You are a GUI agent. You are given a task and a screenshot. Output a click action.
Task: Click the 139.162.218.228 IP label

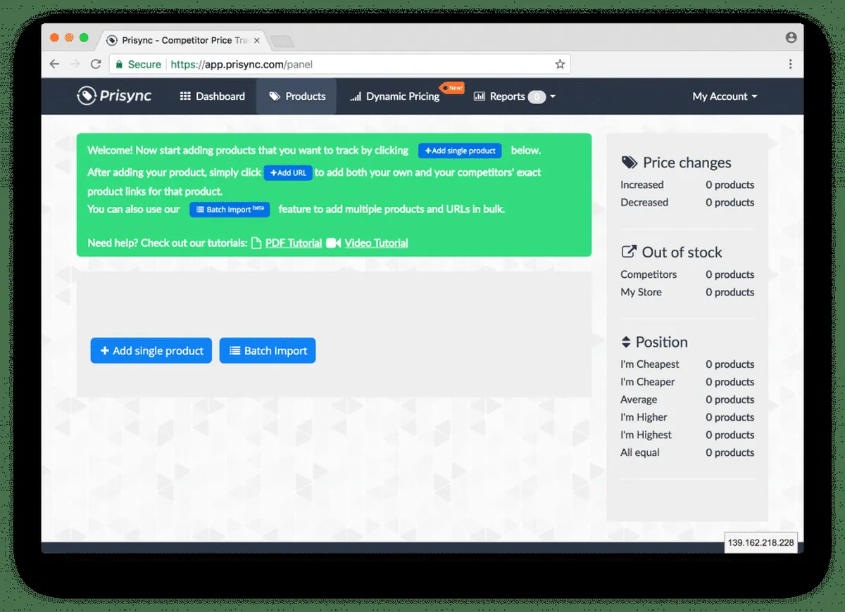tap(761, 543)
